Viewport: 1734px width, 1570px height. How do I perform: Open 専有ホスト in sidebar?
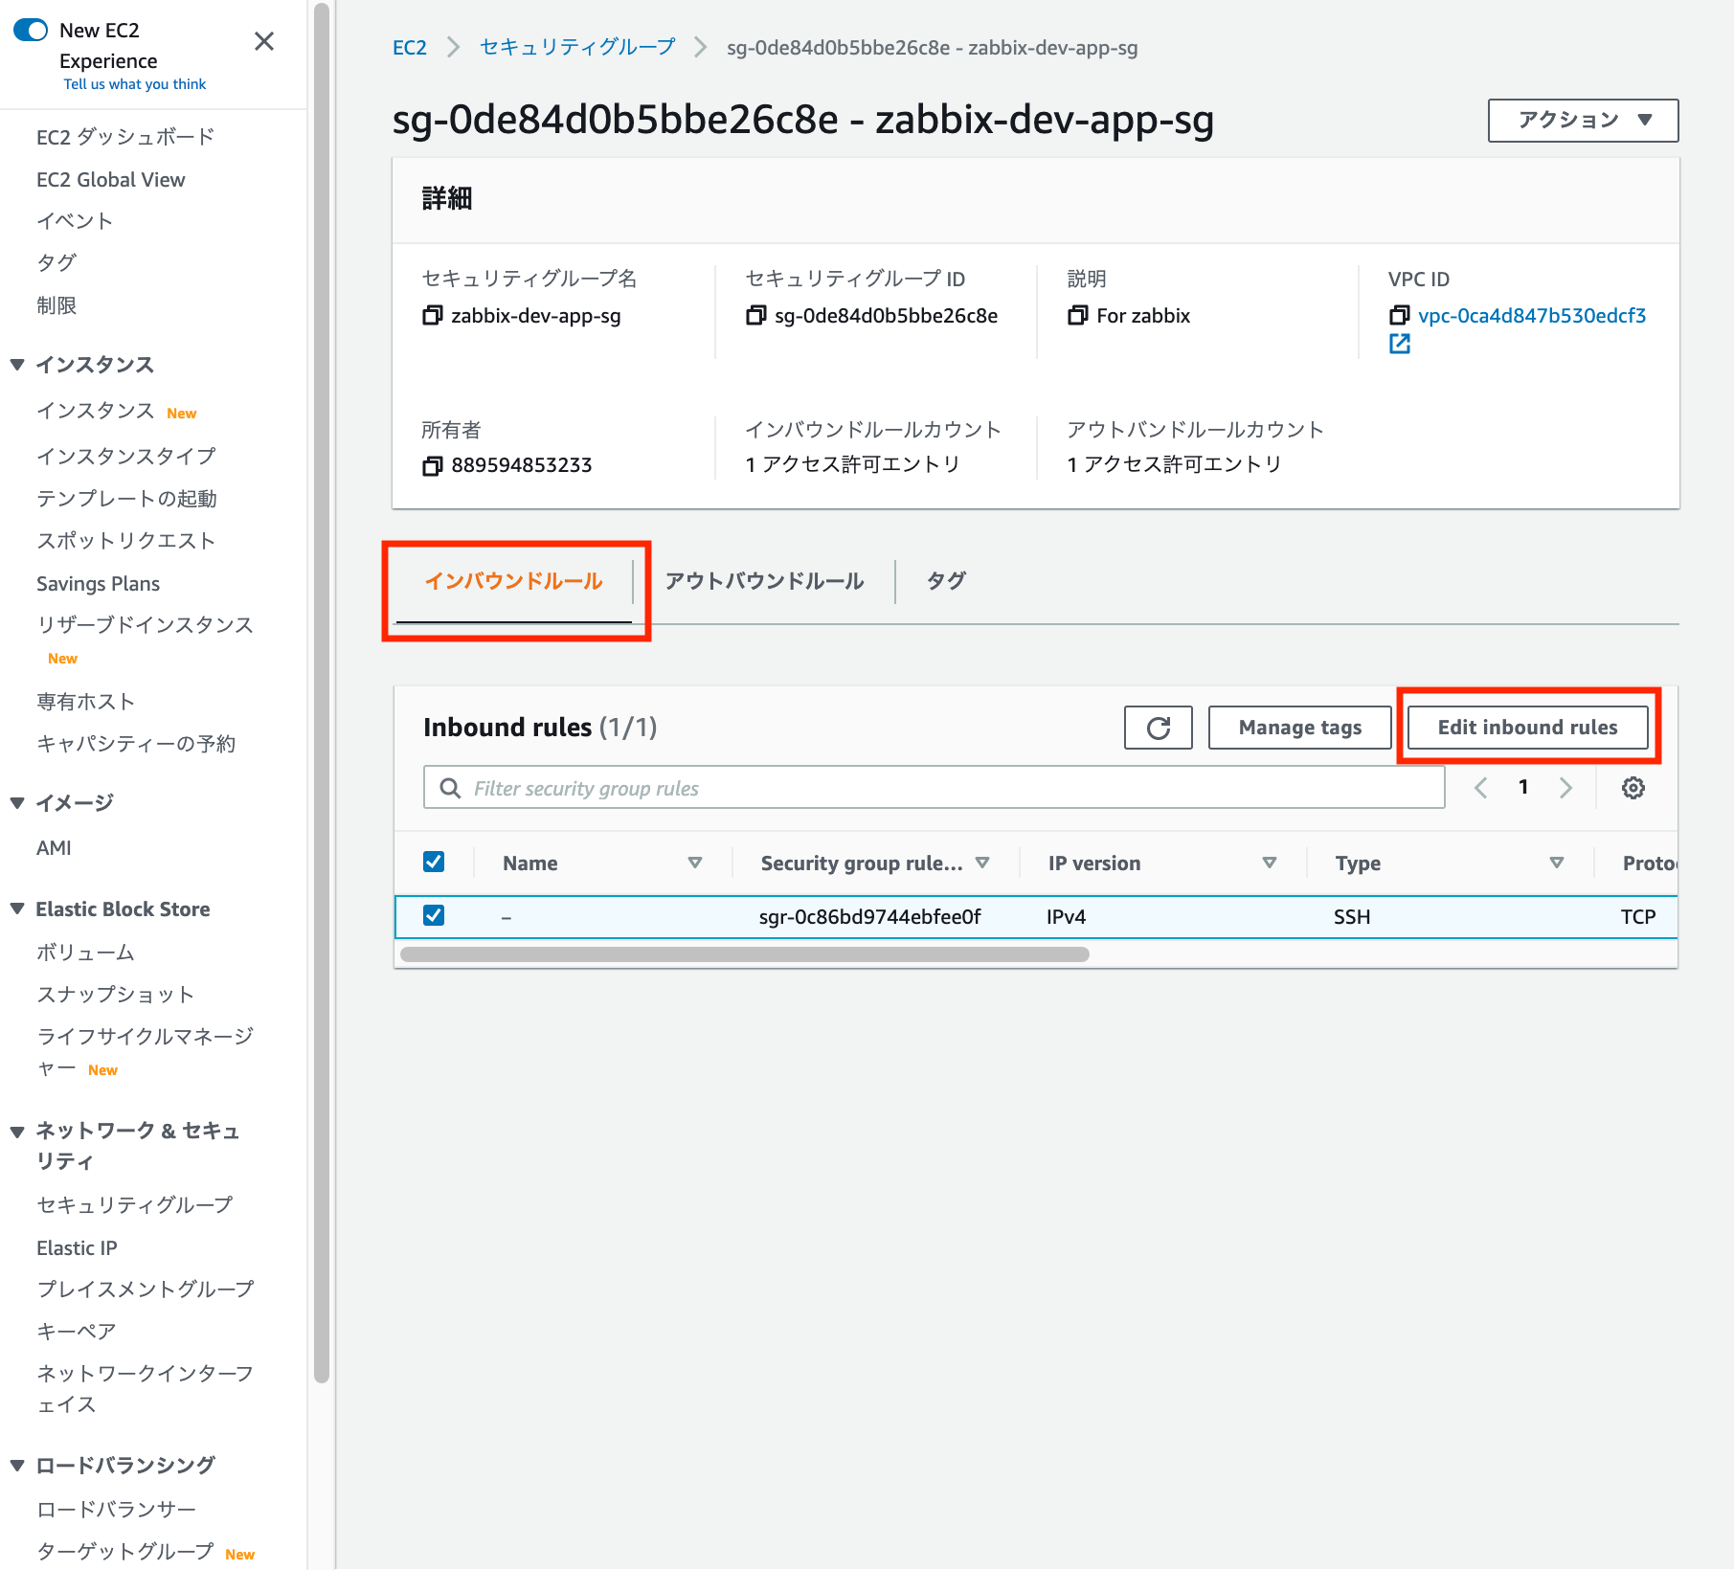(x=85, y=702)
